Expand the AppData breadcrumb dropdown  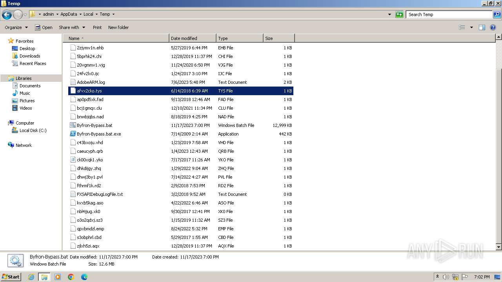tap(80, 14)
